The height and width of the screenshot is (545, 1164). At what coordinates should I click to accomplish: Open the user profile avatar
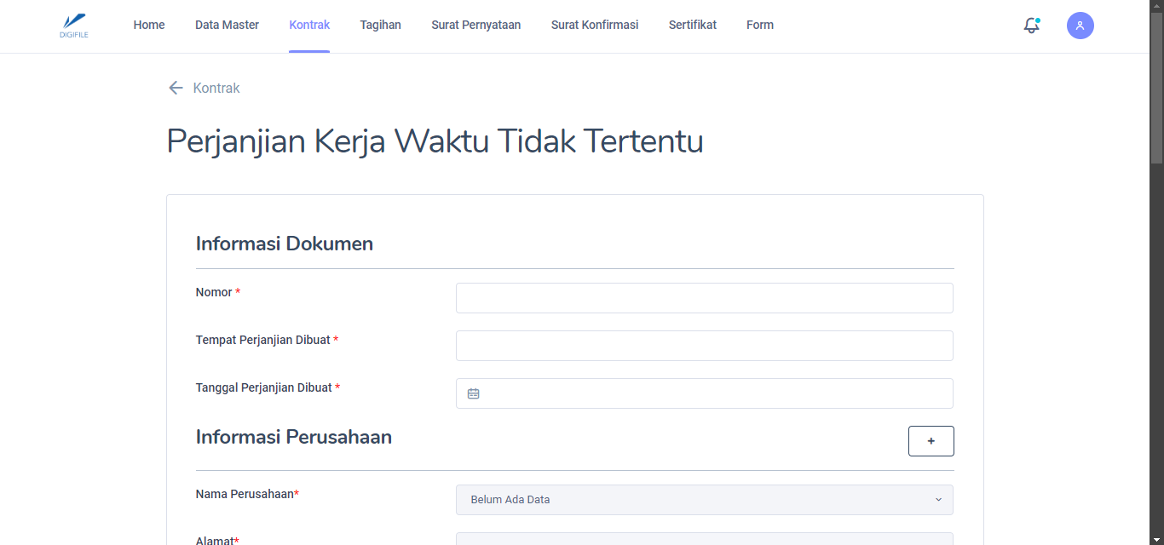pyautogui.click(x=1080, y=26)
